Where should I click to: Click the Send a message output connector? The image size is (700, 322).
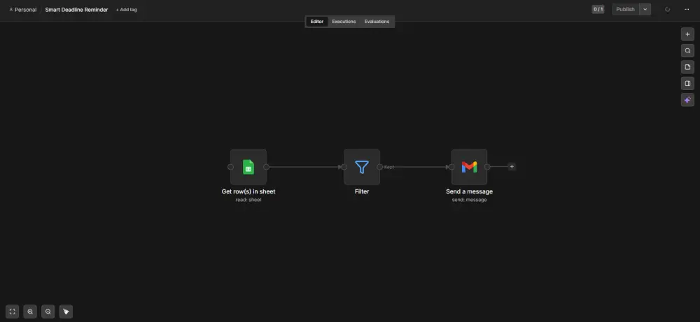[487, 167]
